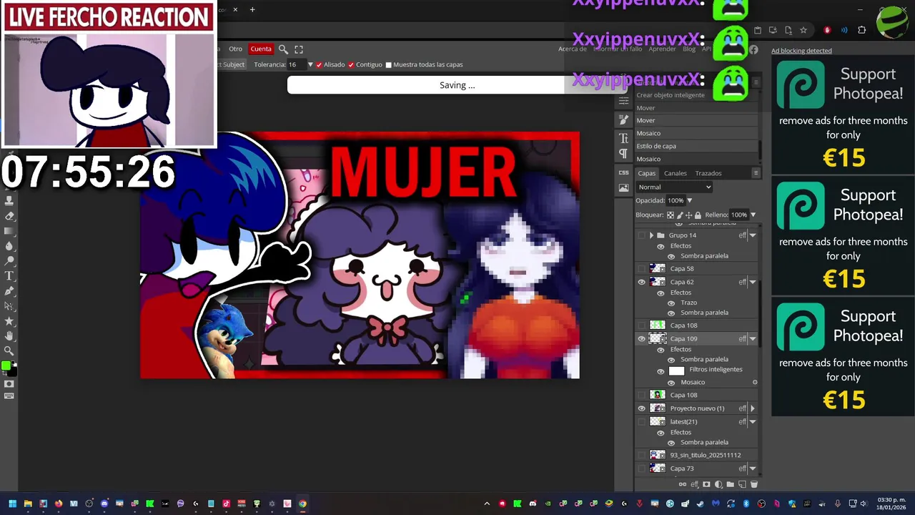Click the keyboard icon below Quick Mask

coord(9,396)
